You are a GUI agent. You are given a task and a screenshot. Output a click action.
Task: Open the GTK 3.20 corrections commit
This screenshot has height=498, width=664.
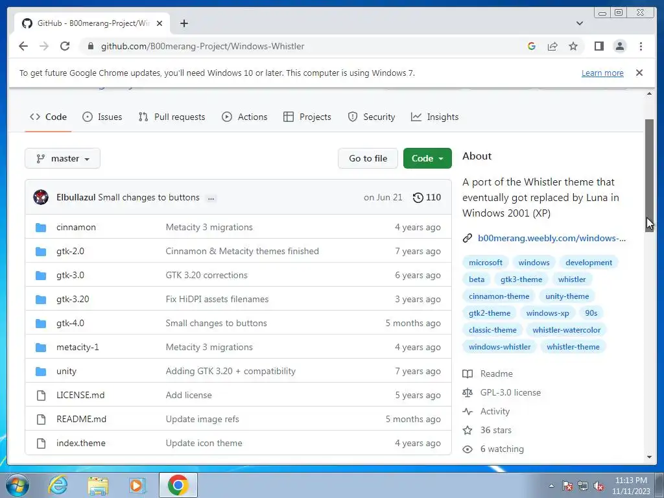click(207, 275)
